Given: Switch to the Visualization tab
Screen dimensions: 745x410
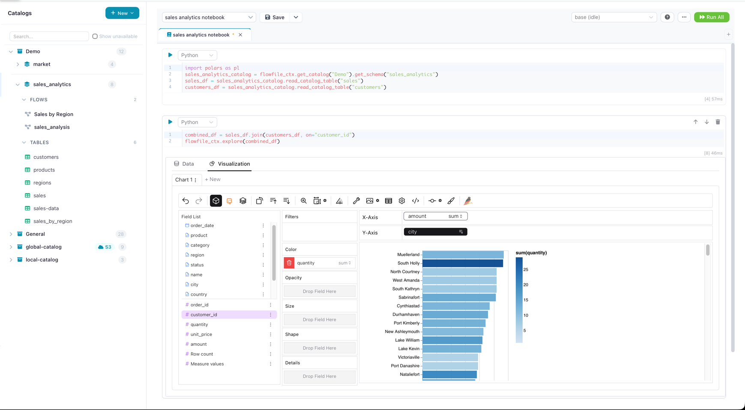Looking at the screenshot, I should coord(230,164).
